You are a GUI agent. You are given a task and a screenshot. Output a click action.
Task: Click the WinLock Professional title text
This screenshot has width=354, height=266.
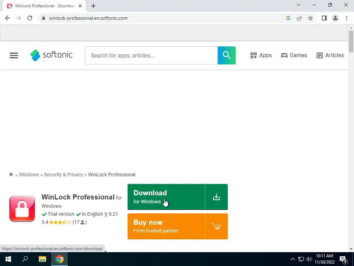pos(78,197)
